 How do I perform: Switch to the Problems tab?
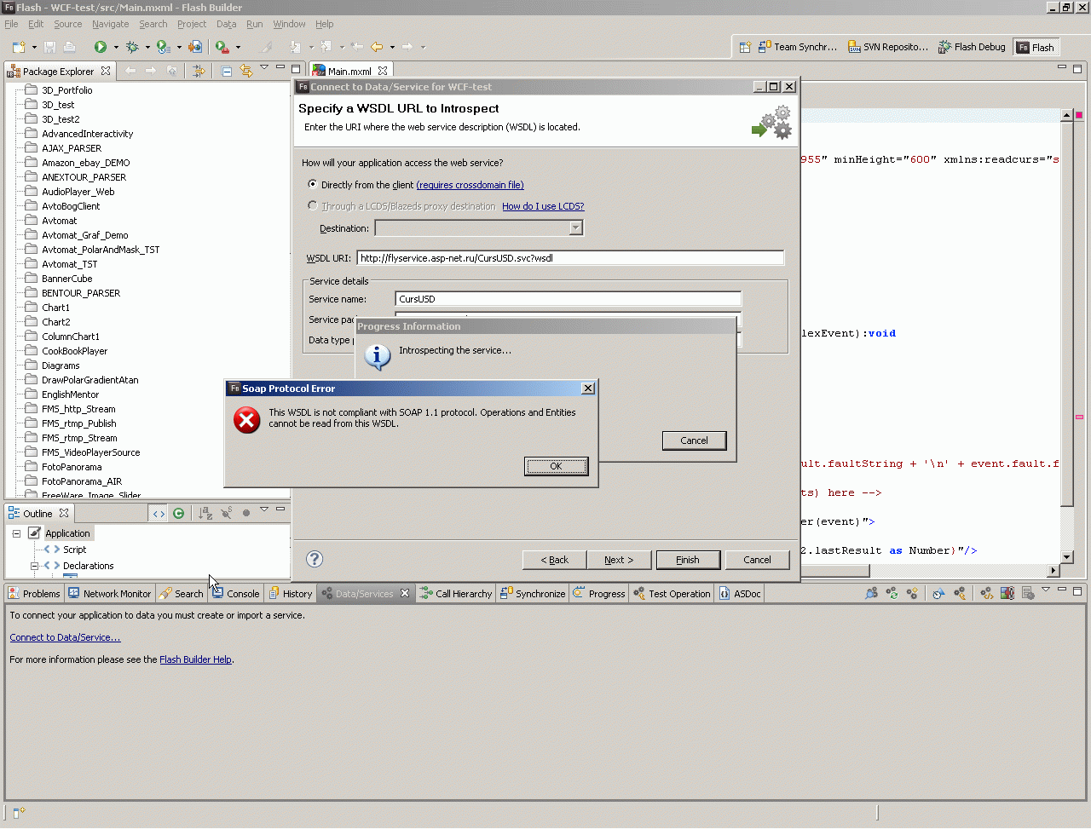(x=34, y=594)
